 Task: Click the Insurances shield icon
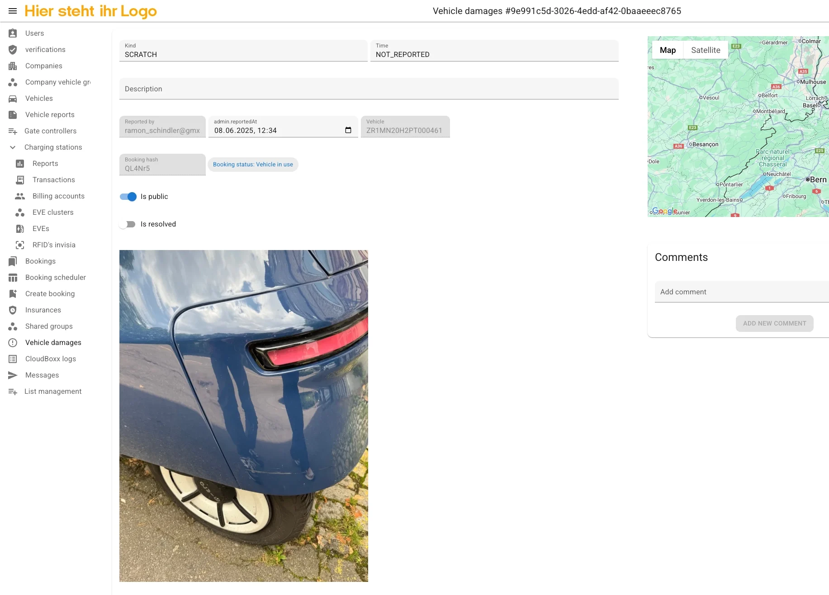coord(13,310)
